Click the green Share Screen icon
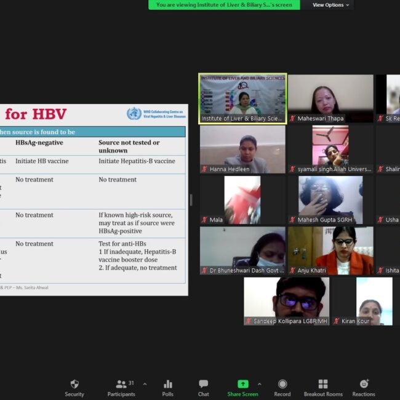 (x=242, y=385)
